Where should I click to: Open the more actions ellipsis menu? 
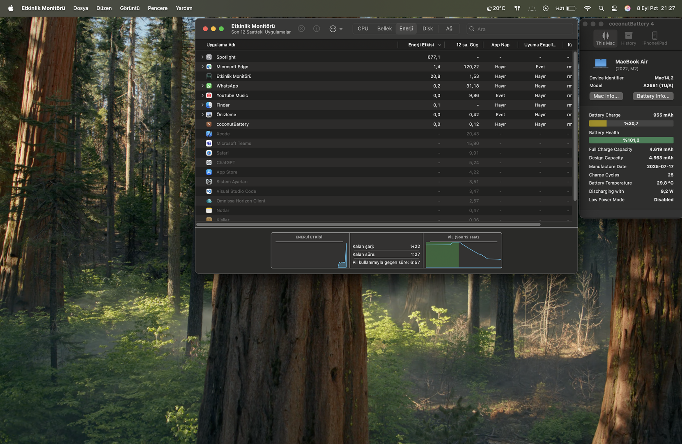(x=336, y=29)
